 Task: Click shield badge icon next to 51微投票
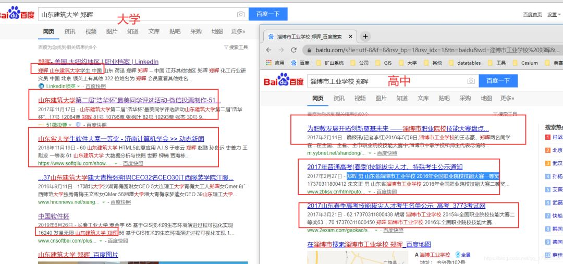click(78, 125)
